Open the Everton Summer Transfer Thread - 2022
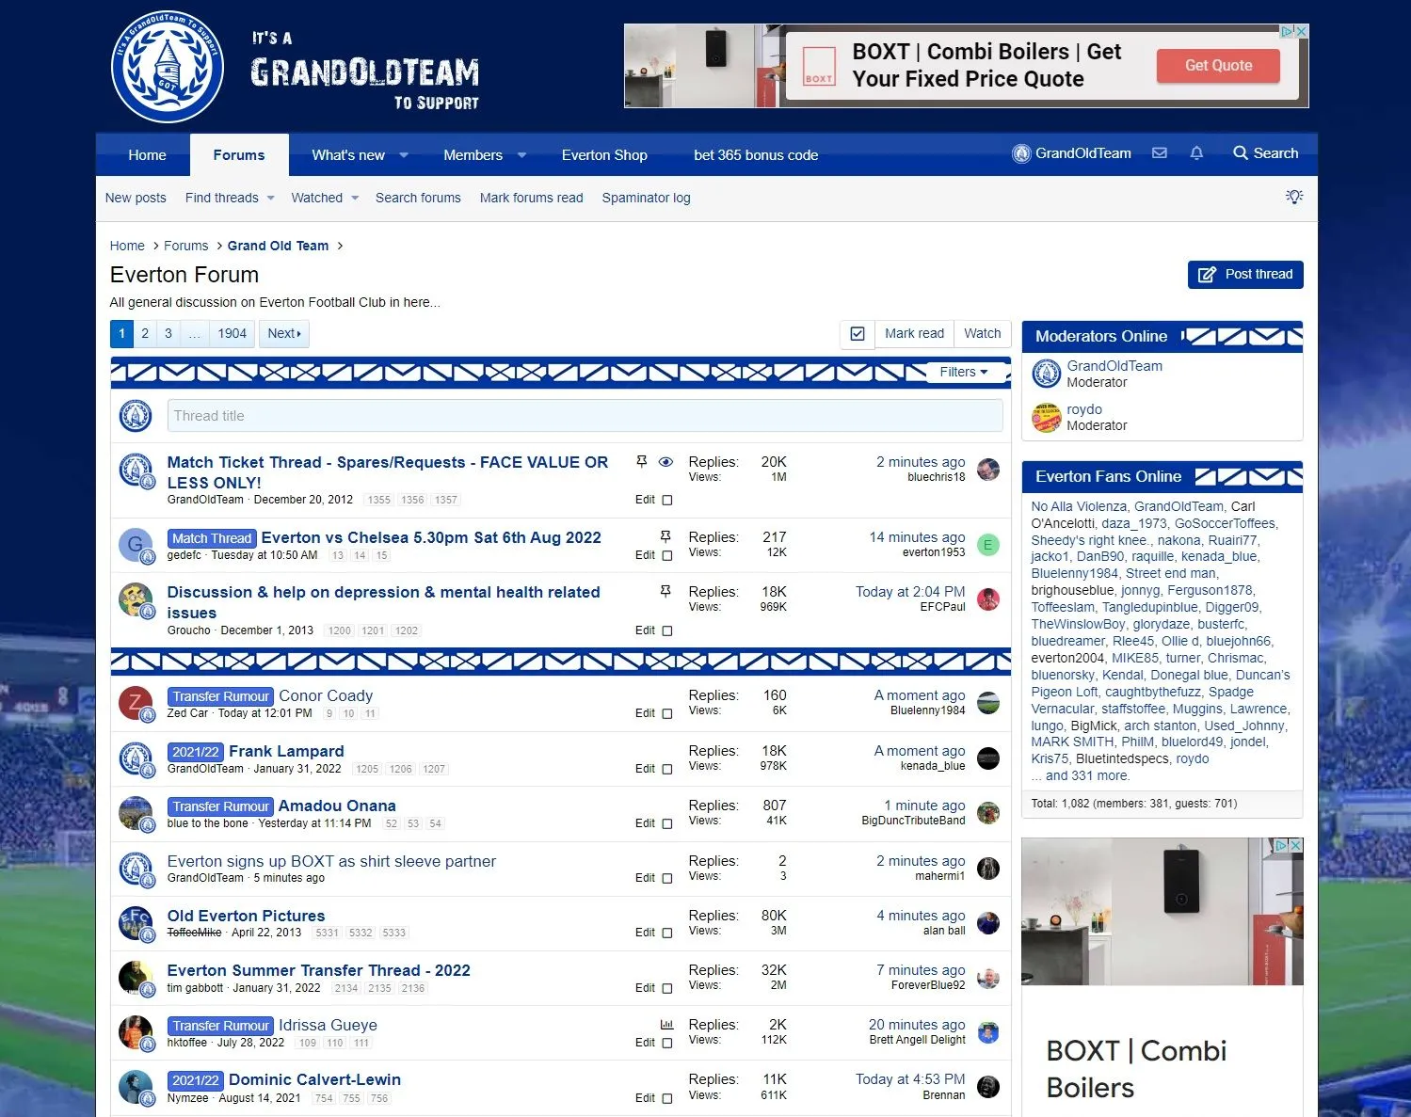This screenshot has width=1411, height=1117. [x=318, y=970]
